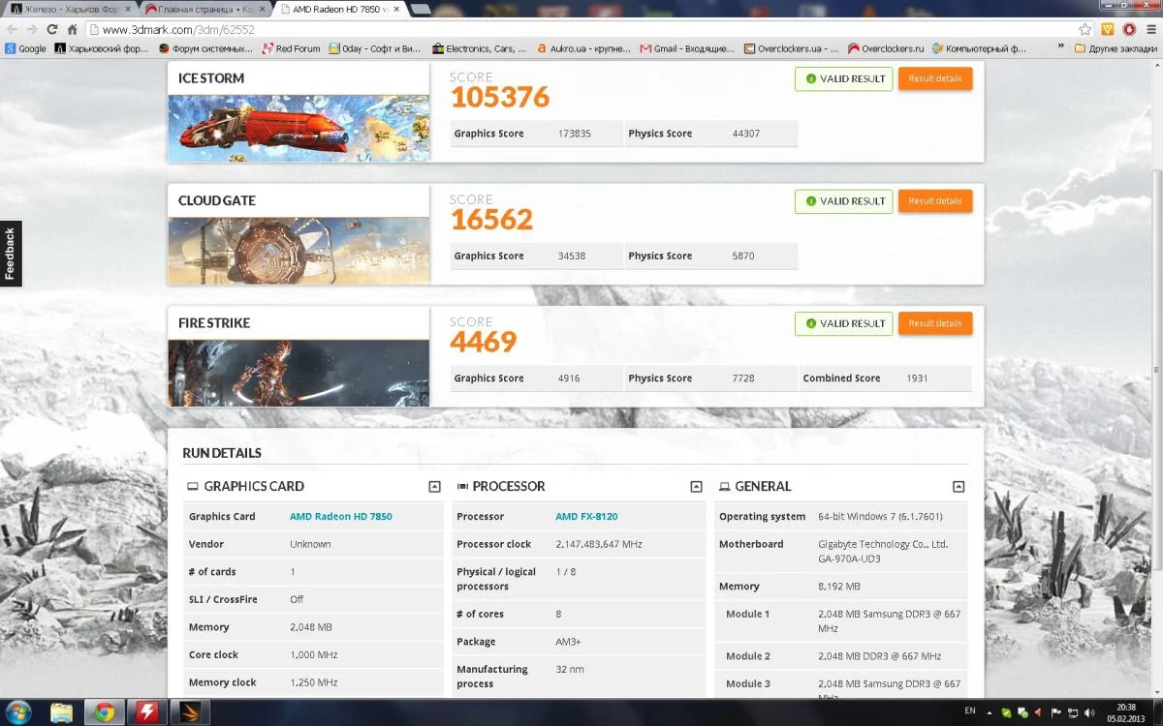
Task: Open the Windows Start menu
Action: pyautogui.click(x=17, y=712)
